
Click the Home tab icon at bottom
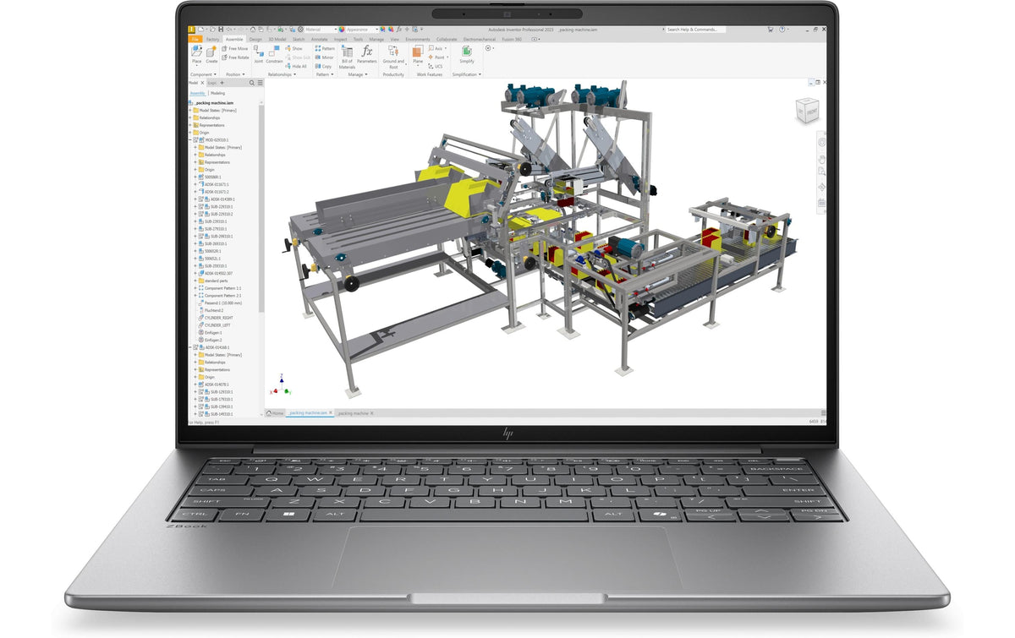pyautogui.click(x=269, y=413)
